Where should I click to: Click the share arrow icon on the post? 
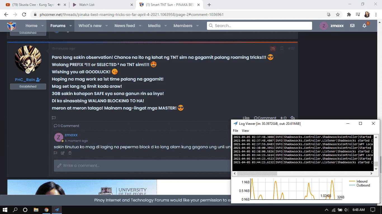[293, 118]
